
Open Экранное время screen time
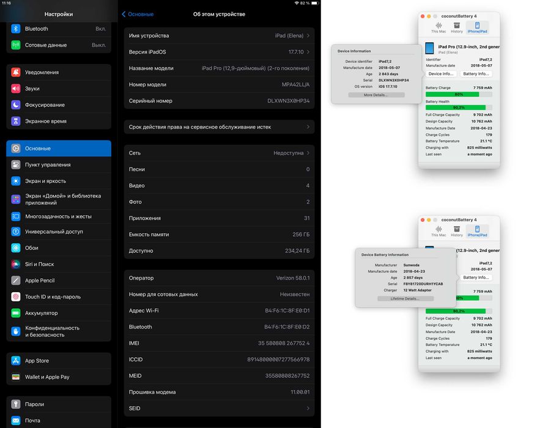tap(59, 121)
